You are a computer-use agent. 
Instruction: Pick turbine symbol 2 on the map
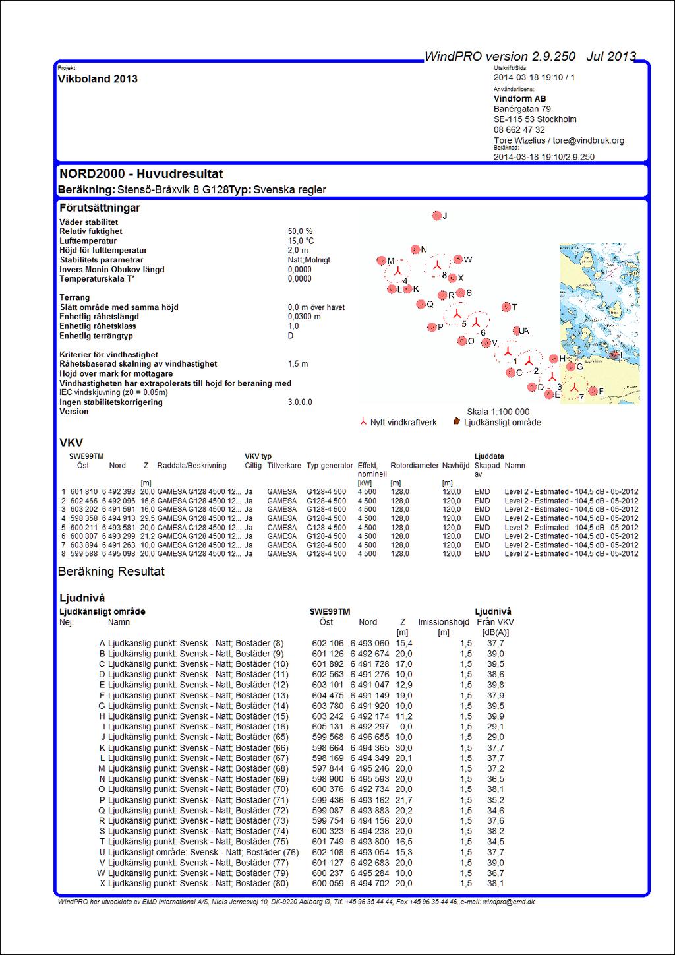pos(529,362)
